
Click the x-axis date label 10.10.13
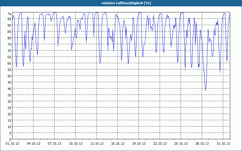(76, 144)
